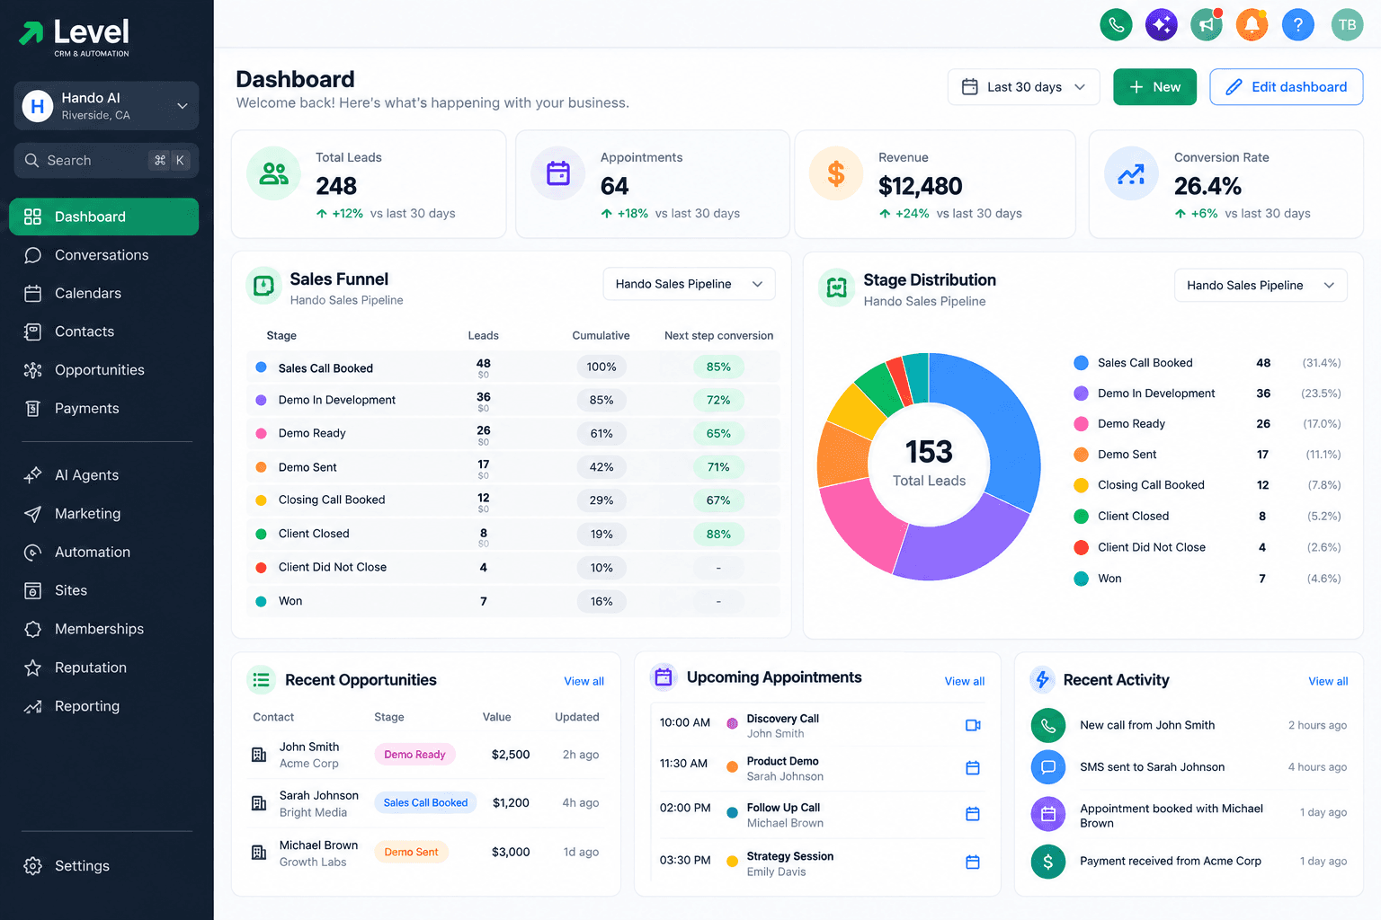Open Automation in the sidebar
Image resolution: width=1381 pixels, height=920 pixels.
(x=103, y=553)
